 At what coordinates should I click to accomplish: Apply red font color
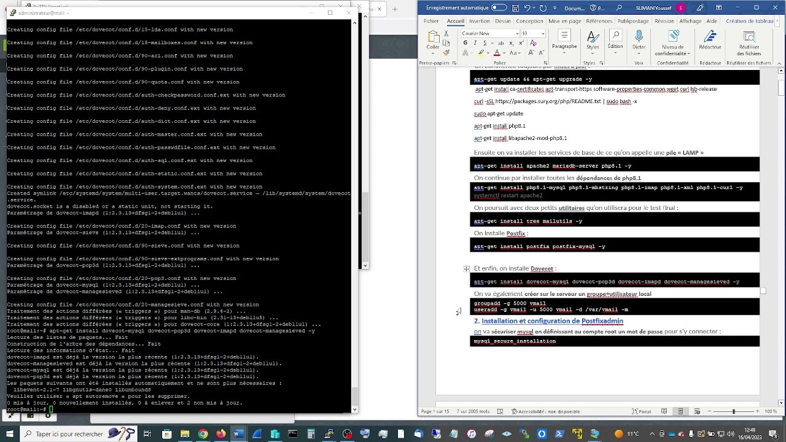[496, 53]
